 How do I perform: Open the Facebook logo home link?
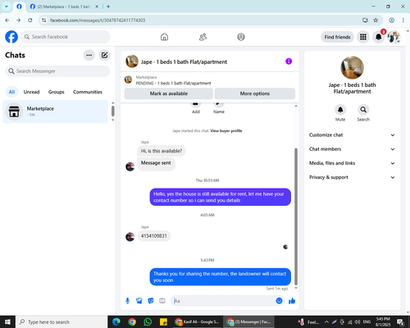(x=11, y=37)
